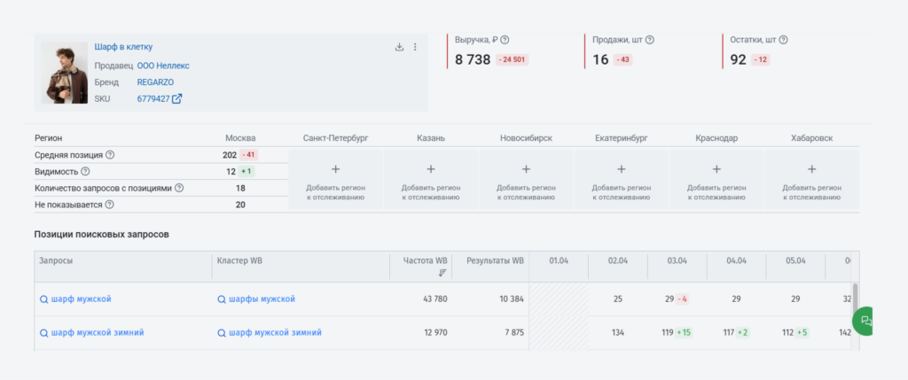Show help for Средняя позиция
This screenshot has height=380, width=908.
pyautogui.click(x=110, y=155)
